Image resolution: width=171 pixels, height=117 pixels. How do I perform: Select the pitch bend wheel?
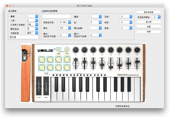pos(39,86)
